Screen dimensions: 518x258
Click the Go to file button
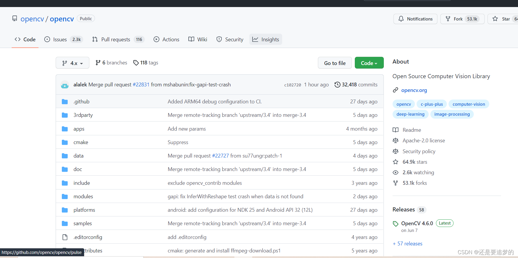pos(335,63)
